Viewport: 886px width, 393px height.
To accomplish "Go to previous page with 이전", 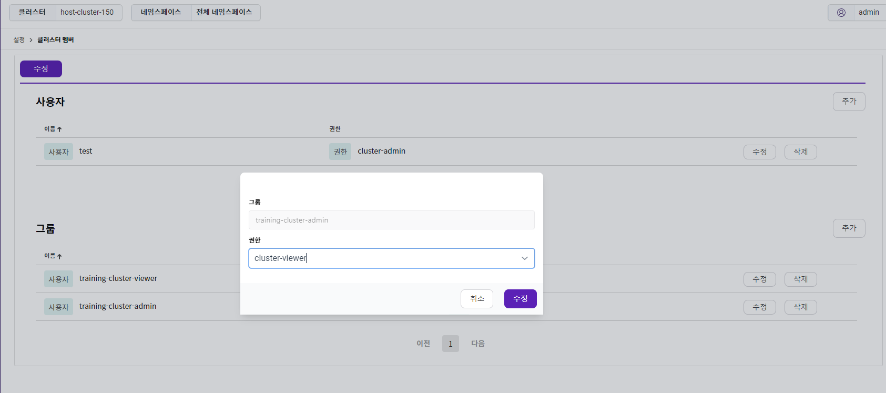I will tap(423, 344).
